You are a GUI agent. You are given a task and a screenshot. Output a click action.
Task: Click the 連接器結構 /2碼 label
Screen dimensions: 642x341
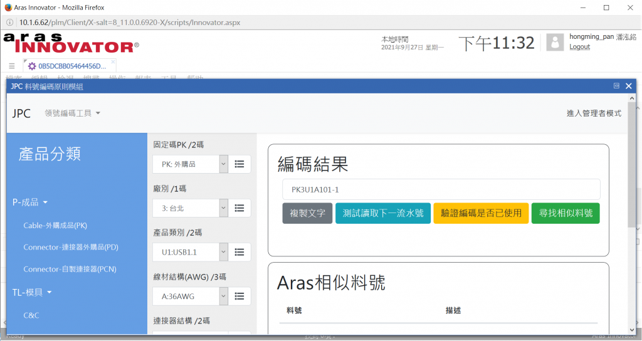(x=181, y=320)
